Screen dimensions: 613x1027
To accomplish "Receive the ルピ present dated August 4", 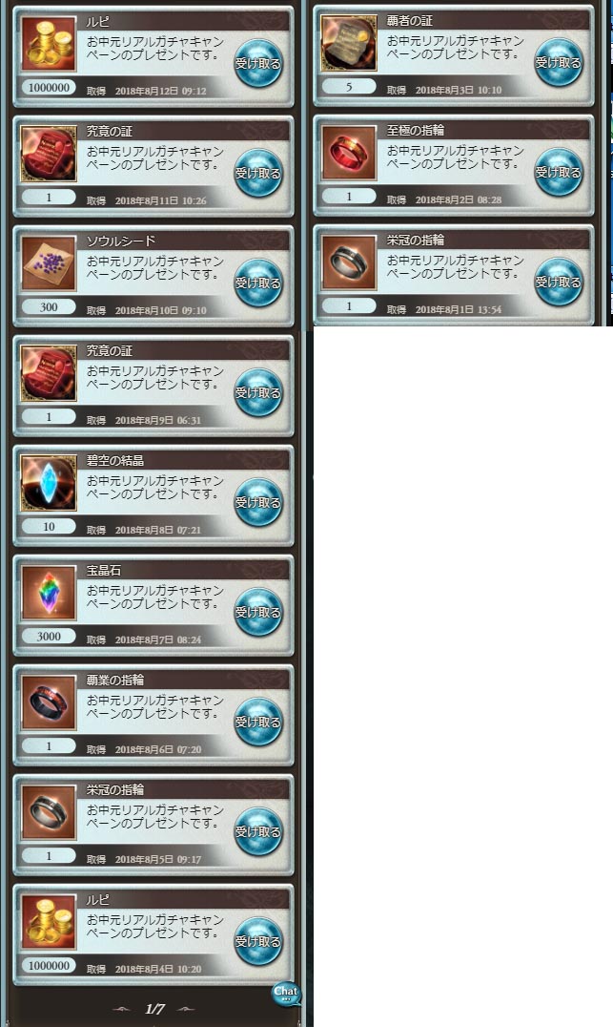I will [x=258, y=942].
